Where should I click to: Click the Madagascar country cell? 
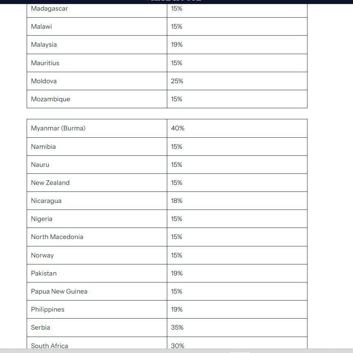click(50, 9)
